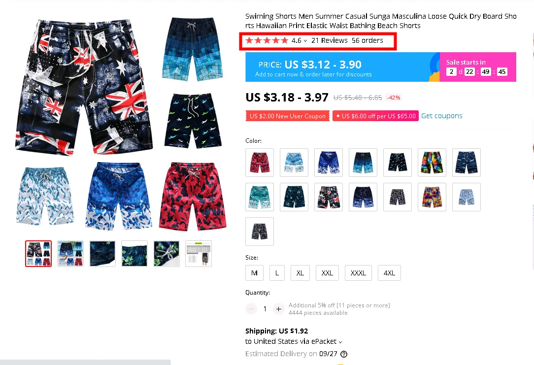Choose the flag print shorts color swatch
534x365 pixels.
pos(328,197)
